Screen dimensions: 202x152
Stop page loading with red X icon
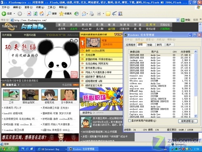tap(29, 13)
